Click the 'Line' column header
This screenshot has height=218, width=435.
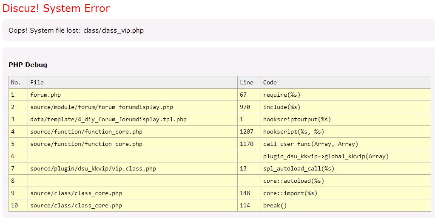point(249,82)
